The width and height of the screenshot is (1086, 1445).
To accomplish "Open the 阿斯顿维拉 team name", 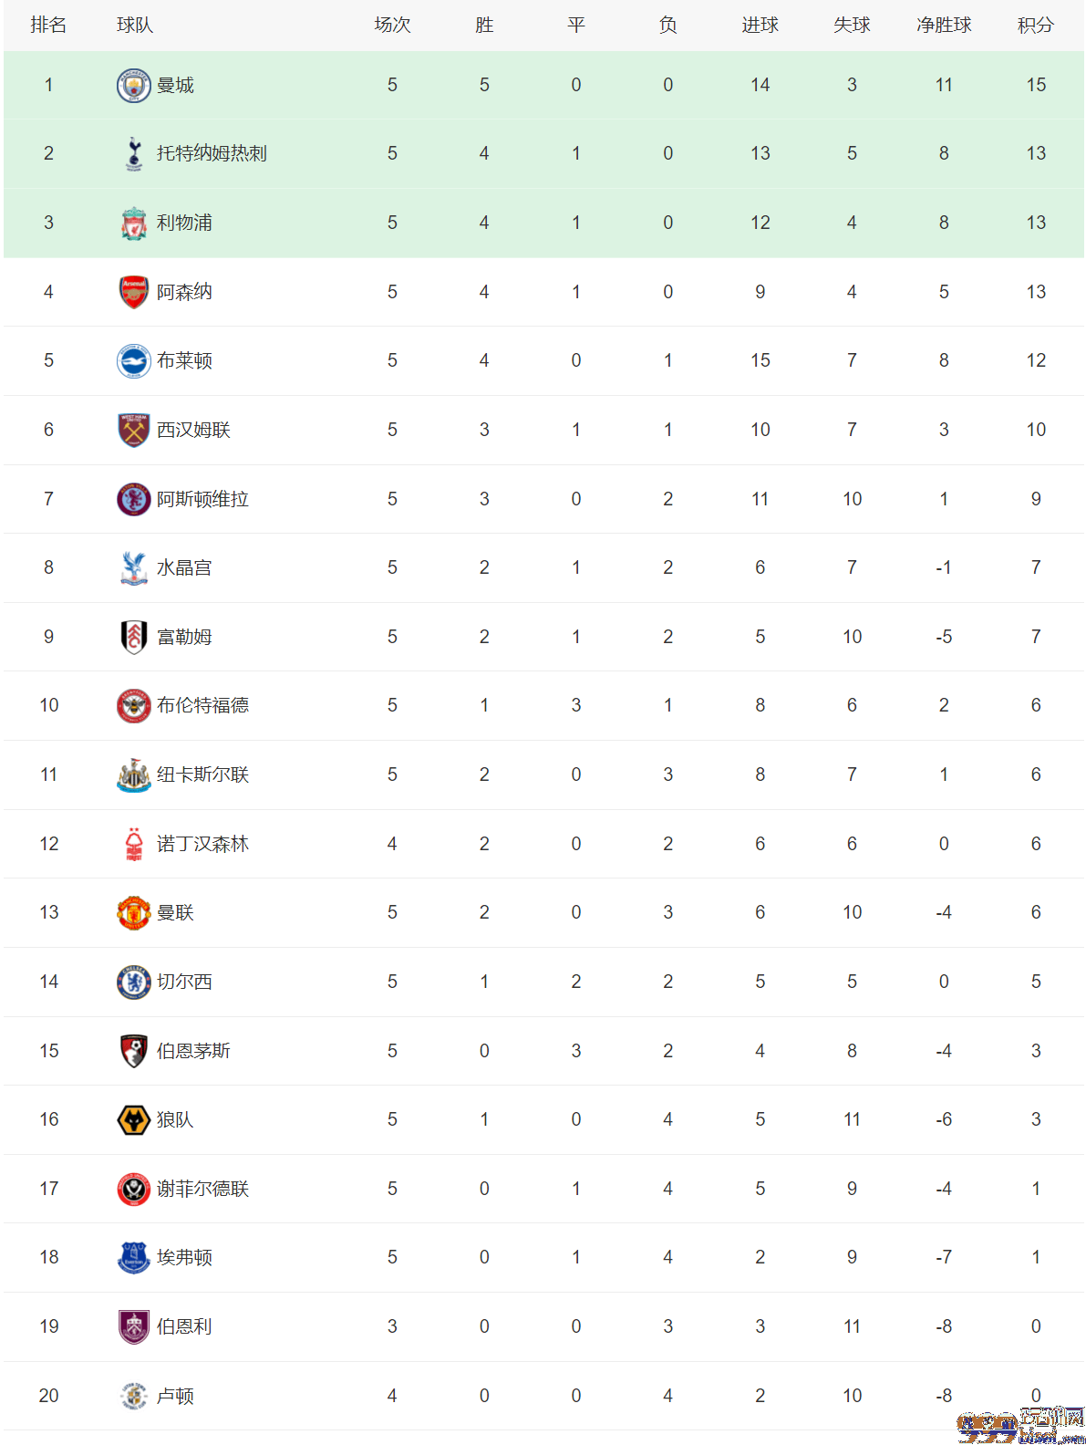I will point(202,499).
